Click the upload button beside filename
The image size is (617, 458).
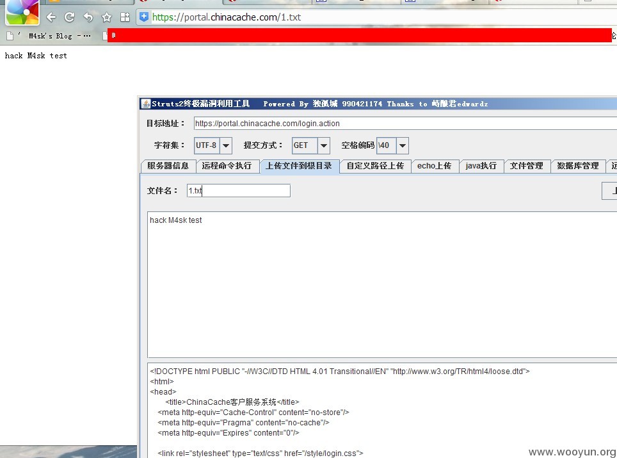pos(609,191)
